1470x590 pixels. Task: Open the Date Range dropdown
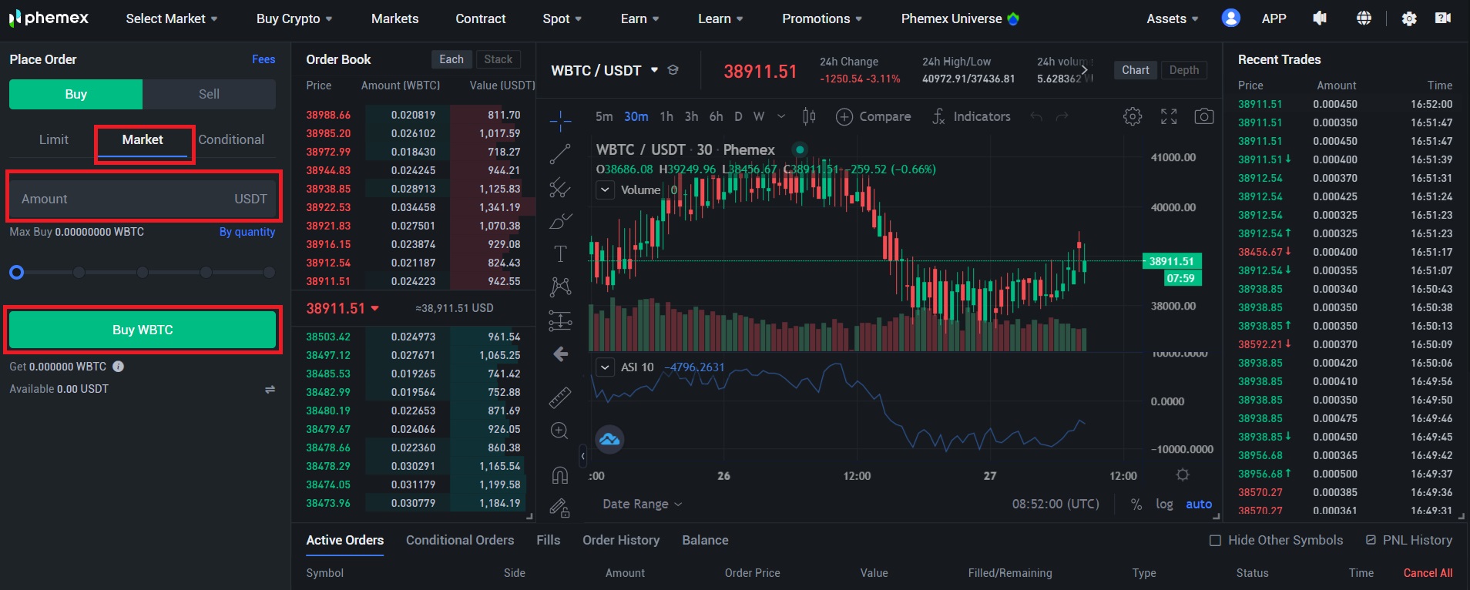click(x=642, y=504)
